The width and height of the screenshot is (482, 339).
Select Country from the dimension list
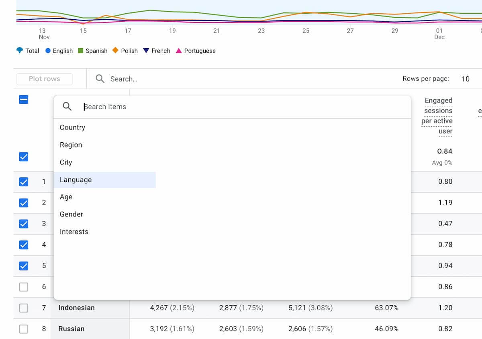tap(72, 127)
